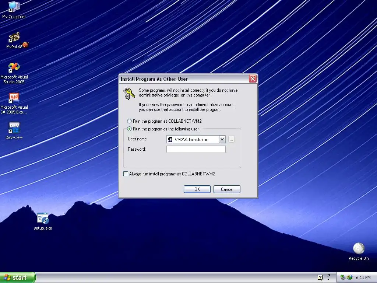Select the setup.exe installer icon
This screenshot has width=377, height=283.
43,221
